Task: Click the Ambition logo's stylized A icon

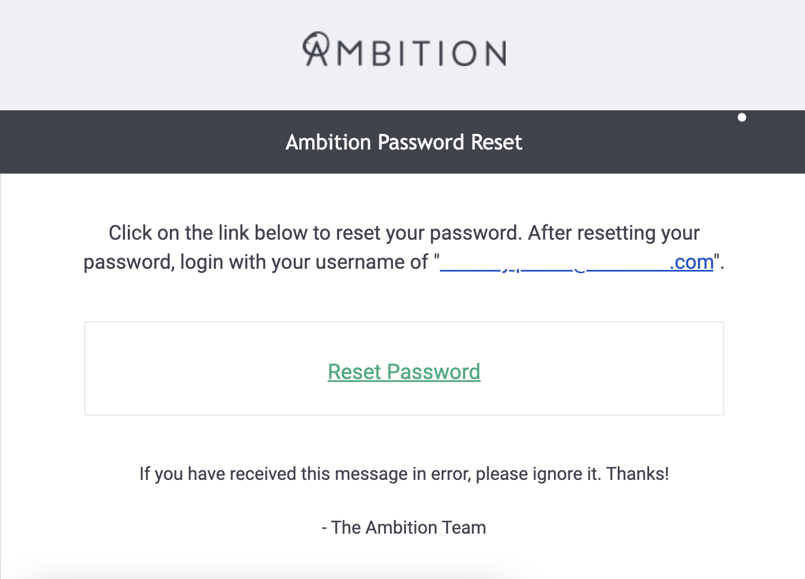Action: click(x=316, y=49)
